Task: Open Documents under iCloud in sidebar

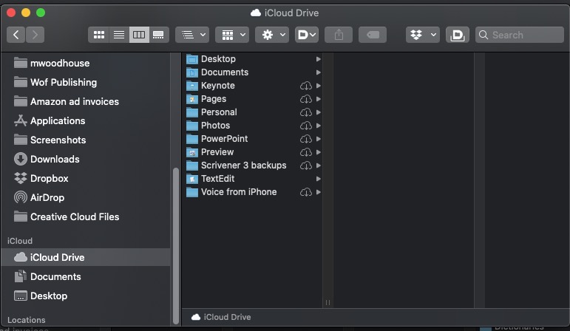Action: click(86, 276)
